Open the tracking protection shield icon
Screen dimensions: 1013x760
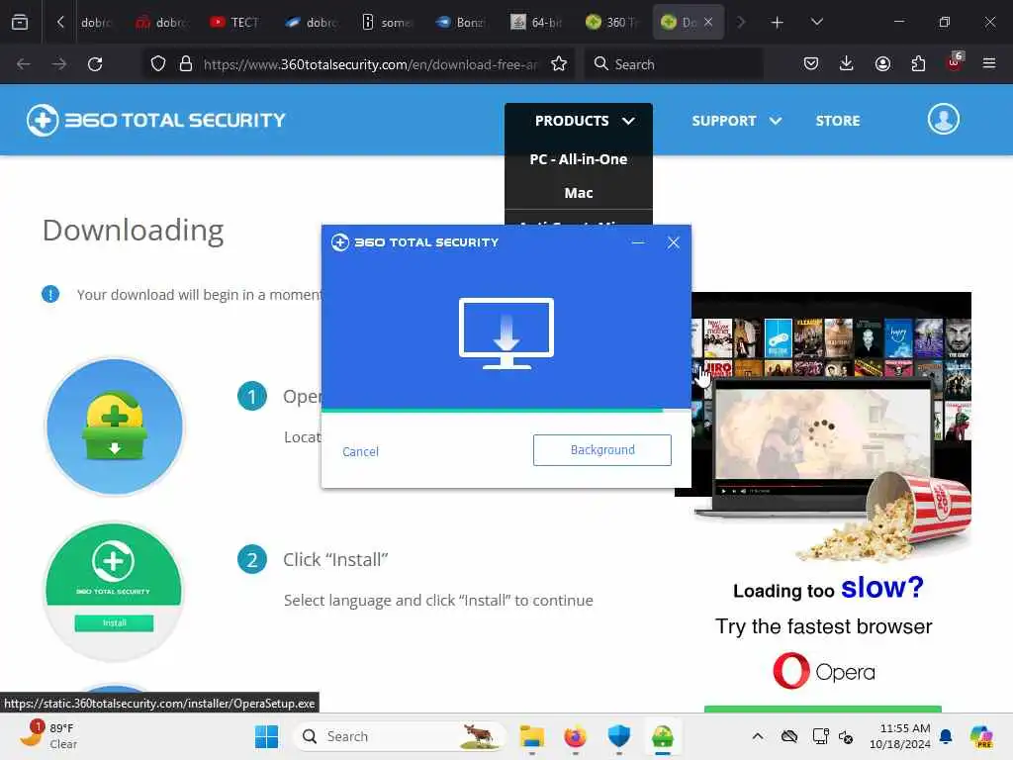pos(158,64)
